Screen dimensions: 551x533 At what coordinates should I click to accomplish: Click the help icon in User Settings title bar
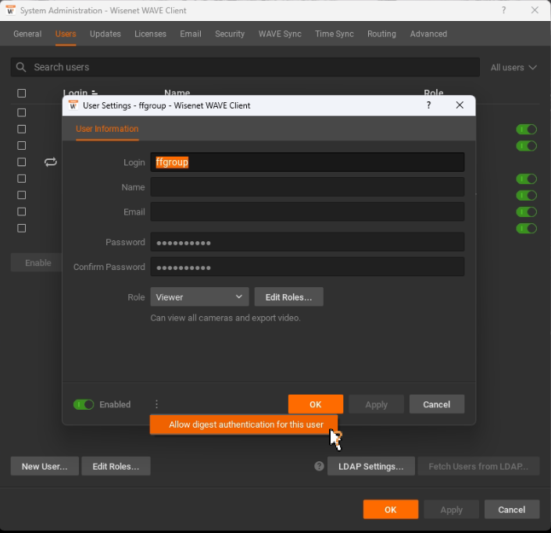pos(429,105)
